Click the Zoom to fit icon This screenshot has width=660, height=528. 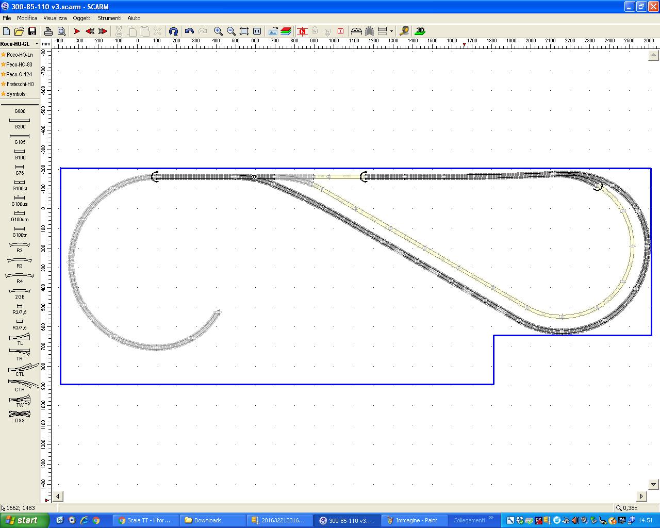click(244, 31)
